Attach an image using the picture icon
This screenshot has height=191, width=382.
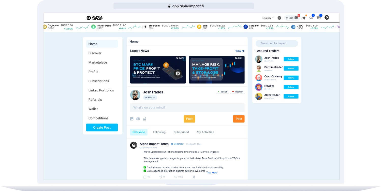(132, 119)
